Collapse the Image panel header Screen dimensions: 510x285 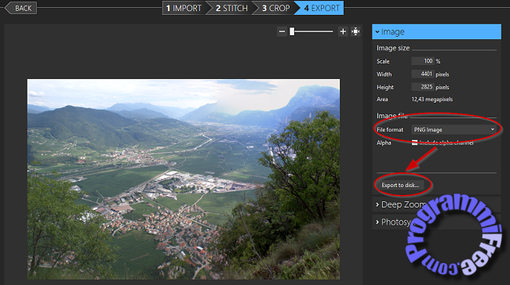click(436, 32)
